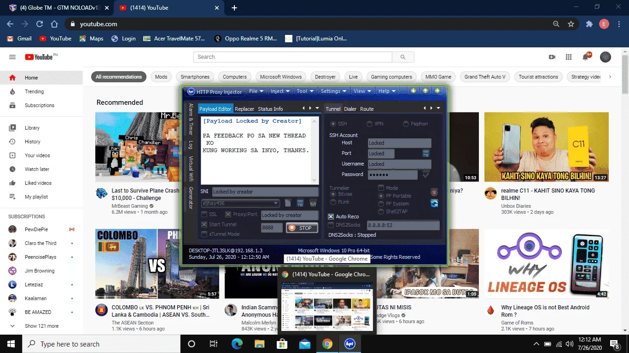Switch to the Status Info tab
The image size is (629, 353).
[270, 109]
